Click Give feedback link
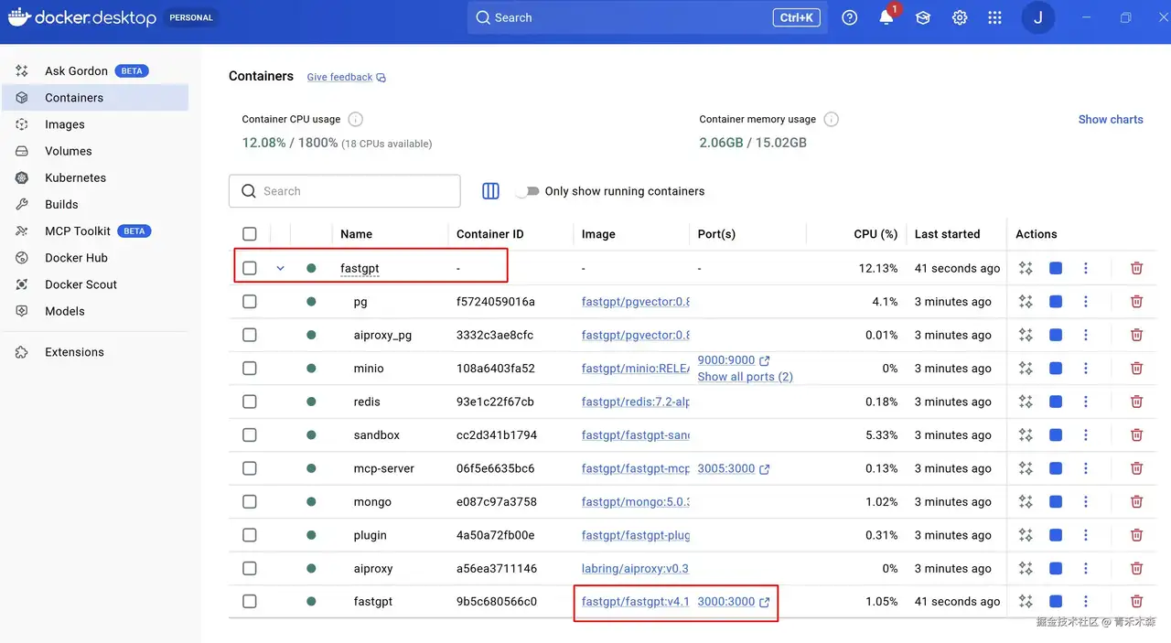This screenshot has width=1171, height=643. coord(346,78)
